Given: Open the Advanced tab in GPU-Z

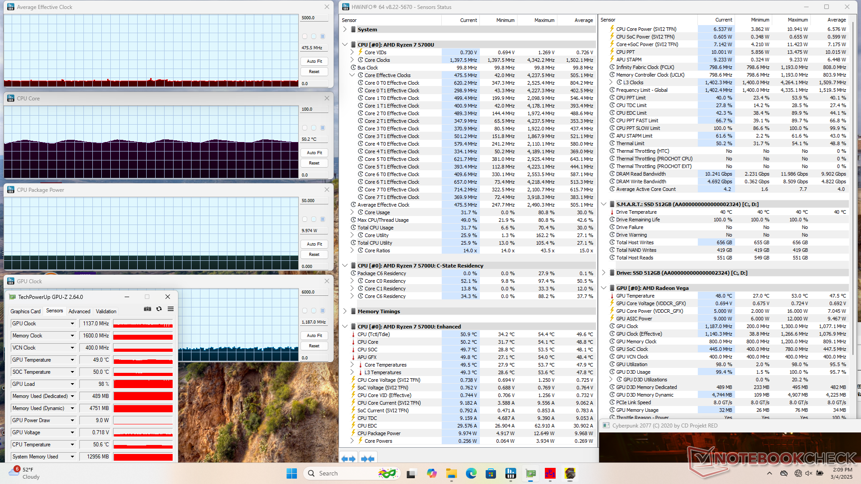Looking at the screenshot, I should pyautogui.click(x=79, y=311).
